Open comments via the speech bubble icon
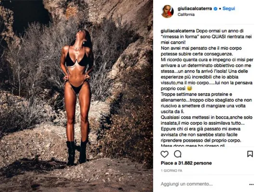The height and width of the screenshot is (192, 260). pyautogui.click(x=178, y=154)
